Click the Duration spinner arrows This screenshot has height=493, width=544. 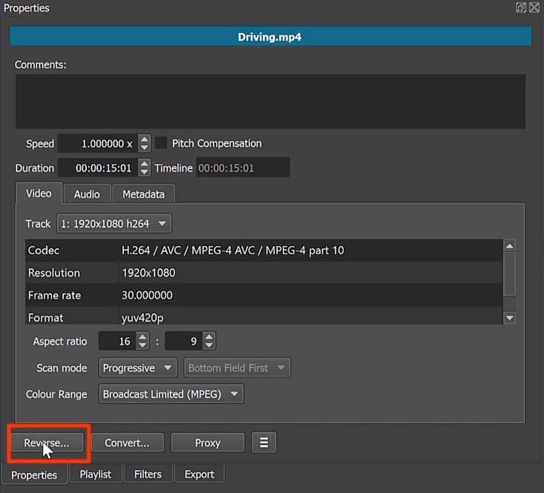click(144, 168)
